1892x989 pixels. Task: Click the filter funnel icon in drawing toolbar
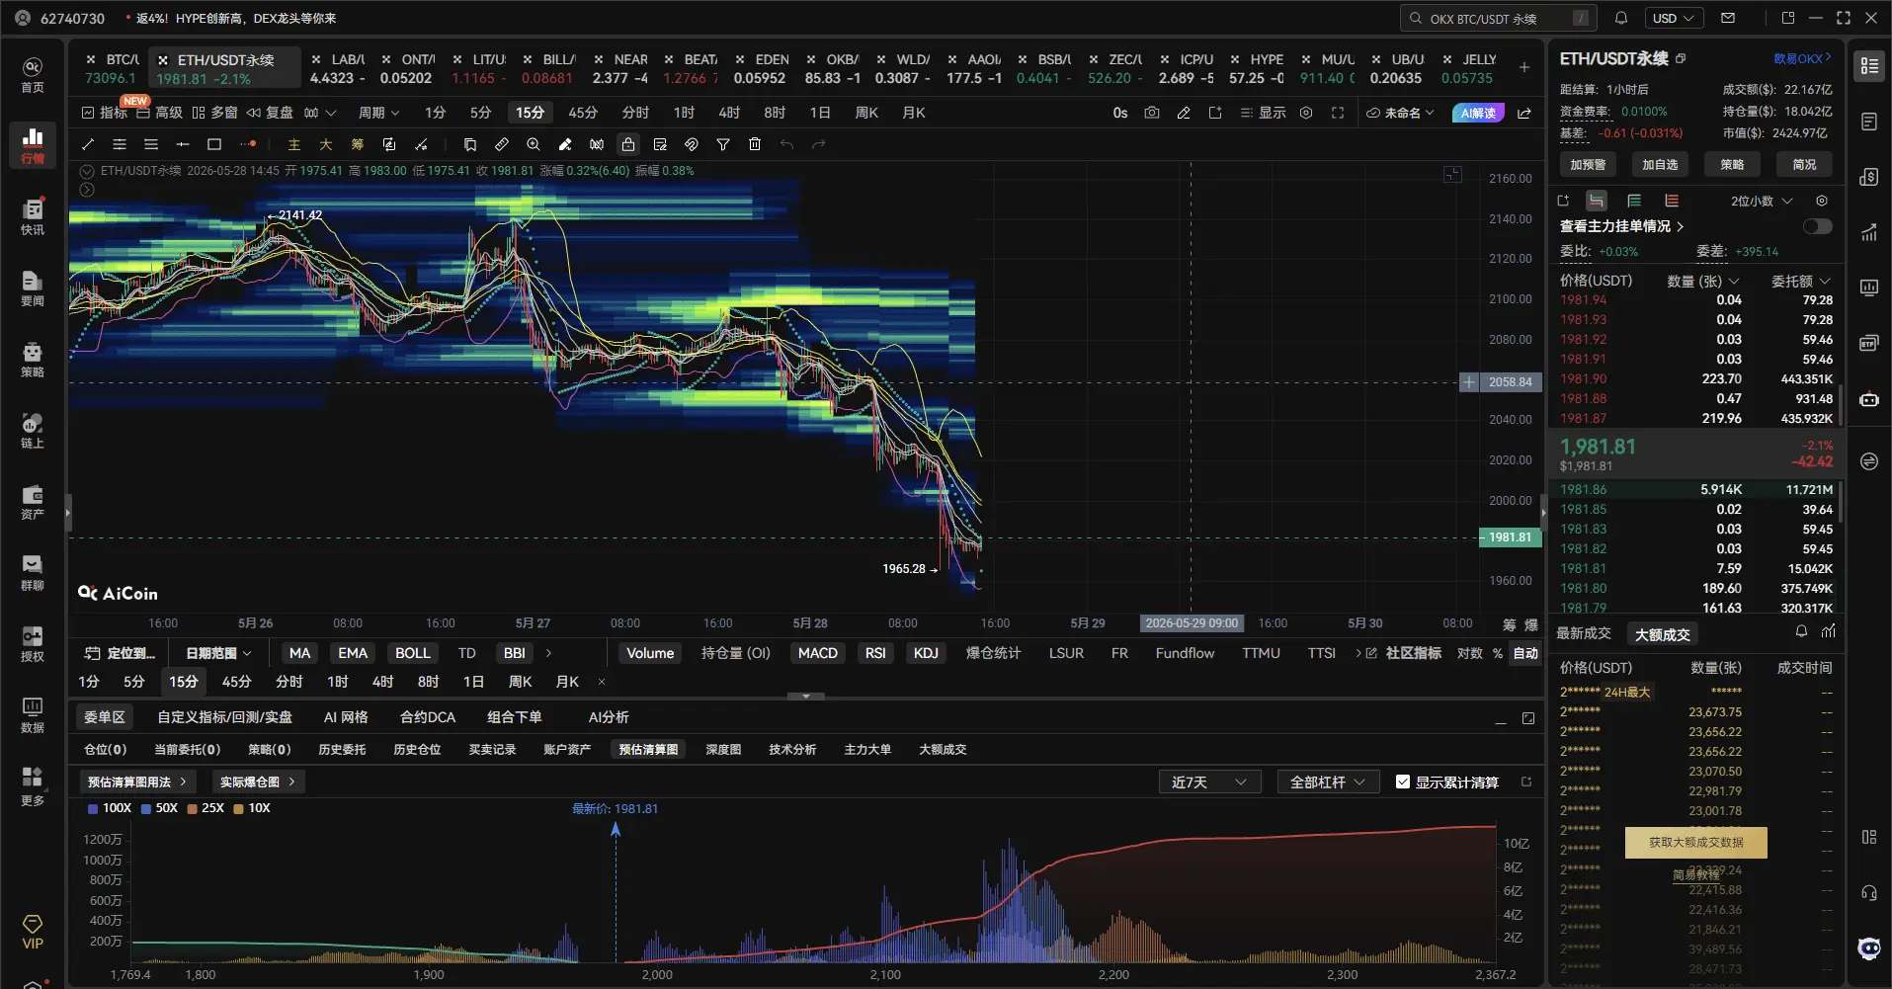723,144
